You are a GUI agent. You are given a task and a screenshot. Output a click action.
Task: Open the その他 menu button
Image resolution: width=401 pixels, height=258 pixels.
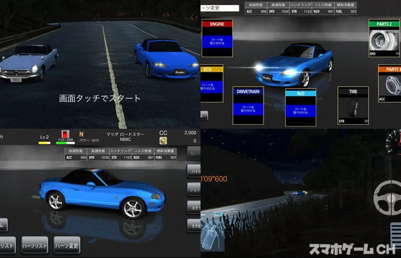click(x=194, y=226)
